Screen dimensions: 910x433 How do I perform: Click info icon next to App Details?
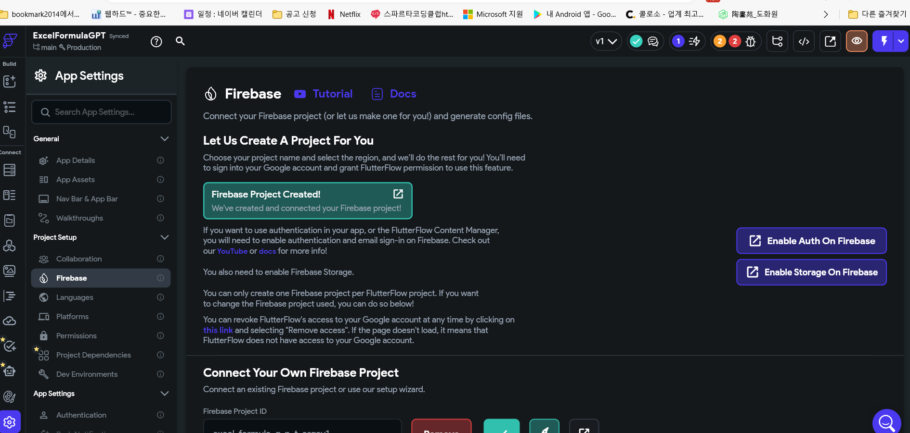(x=160, y=161)
